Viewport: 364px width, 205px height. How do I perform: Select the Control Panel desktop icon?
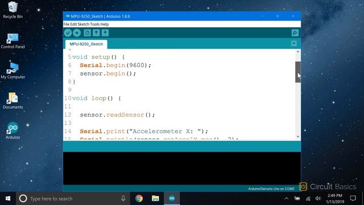[x=13, y=40]
